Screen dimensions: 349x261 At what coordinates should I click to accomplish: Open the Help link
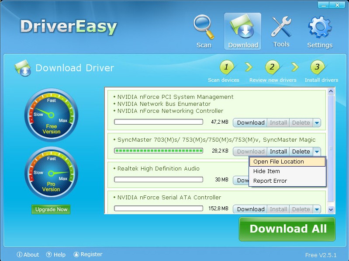(55, 254)
